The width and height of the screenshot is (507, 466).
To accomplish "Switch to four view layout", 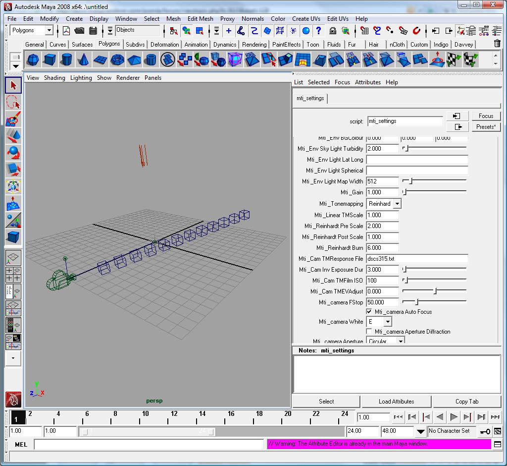I will coord(13,274).
